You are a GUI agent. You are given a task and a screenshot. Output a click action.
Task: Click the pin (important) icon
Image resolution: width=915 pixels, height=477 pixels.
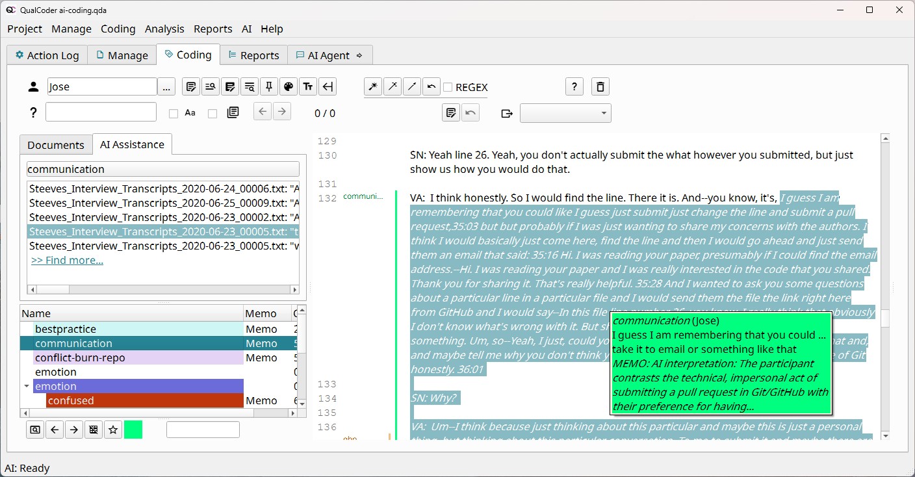(x=269, y=87)
